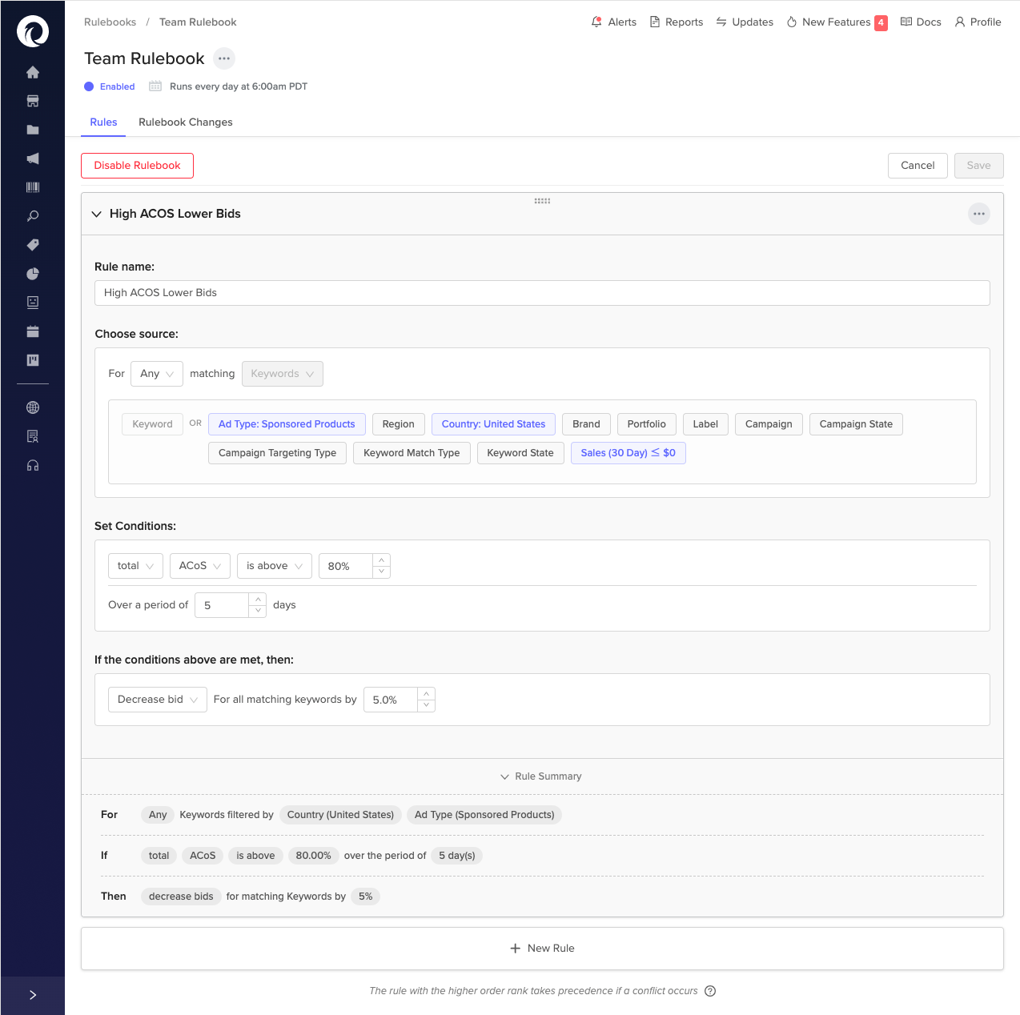This screenshot has width=1020, height=1015.
Task: Open Updates from the top bar
Action: (x=745, y=22)
